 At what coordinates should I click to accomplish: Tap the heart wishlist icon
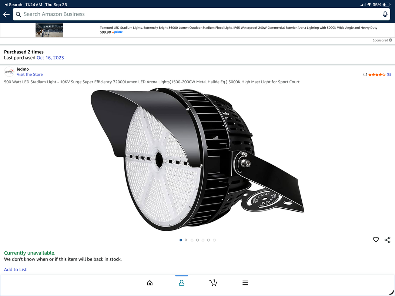pos(376,240)
